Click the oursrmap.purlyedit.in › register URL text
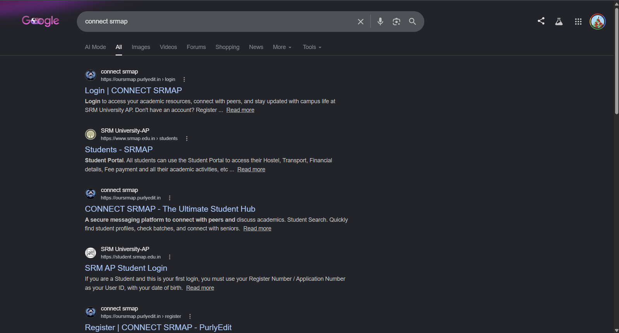 point(141,316)
